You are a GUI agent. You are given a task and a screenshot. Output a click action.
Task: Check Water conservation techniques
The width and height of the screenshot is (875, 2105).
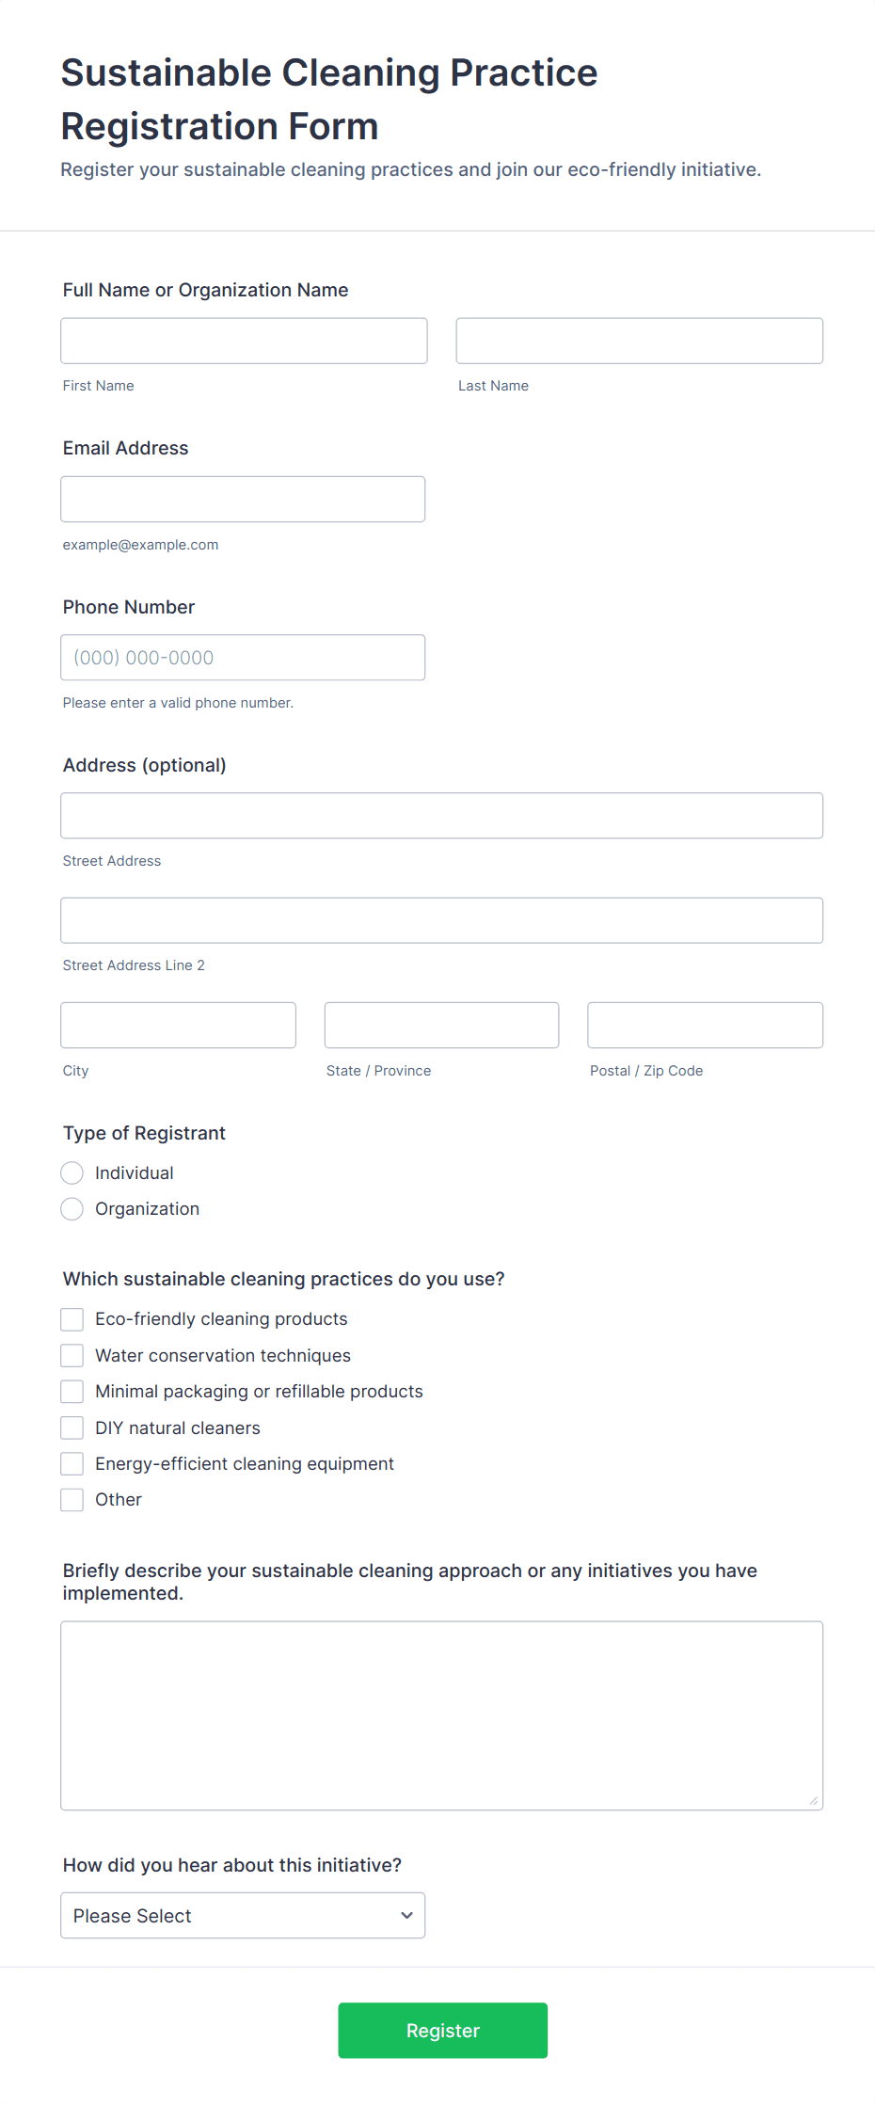[72, 1355]
